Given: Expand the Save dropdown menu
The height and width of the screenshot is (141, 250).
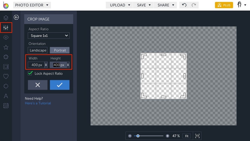Looking at the screenshot, I should 143,5.
